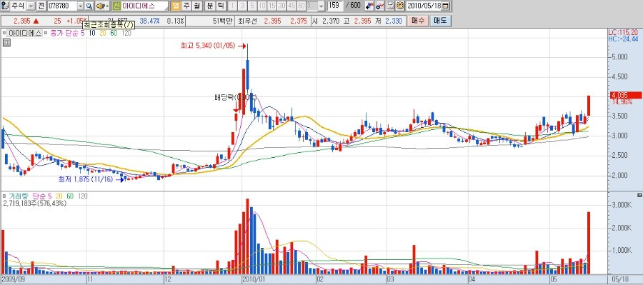The height and width of the screenshot is (285, 643).
Task: Select the 15 interval button
Action: (x=272, y=6)
